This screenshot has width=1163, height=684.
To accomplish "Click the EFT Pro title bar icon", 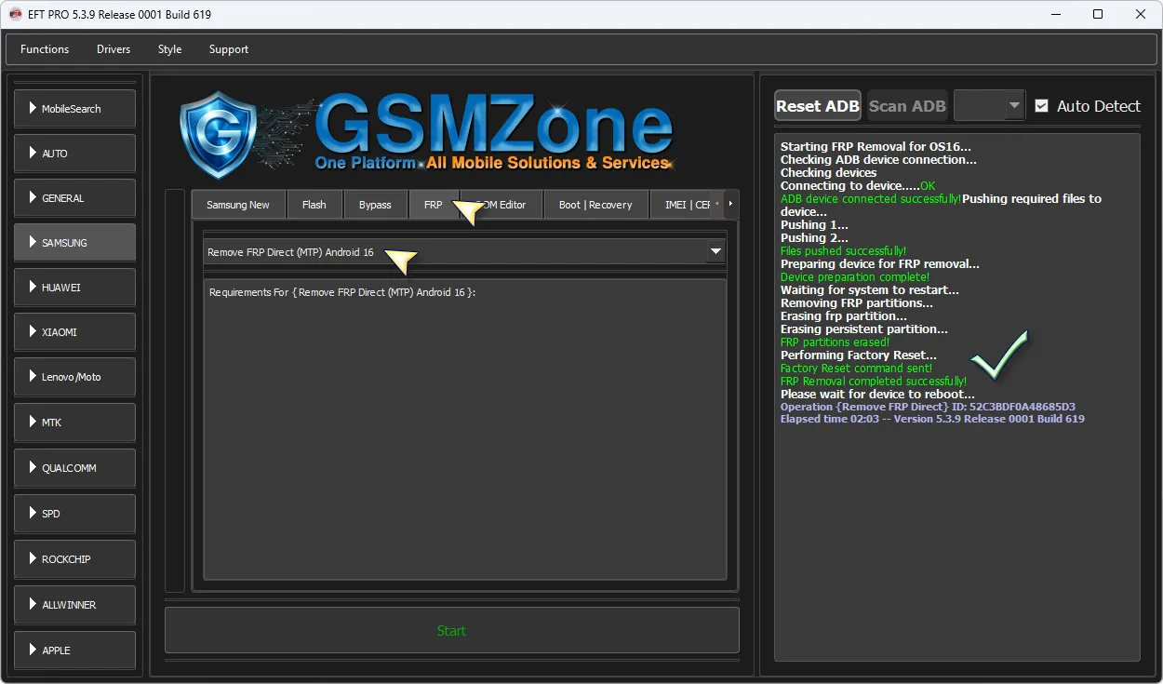I will coord(16,14).
